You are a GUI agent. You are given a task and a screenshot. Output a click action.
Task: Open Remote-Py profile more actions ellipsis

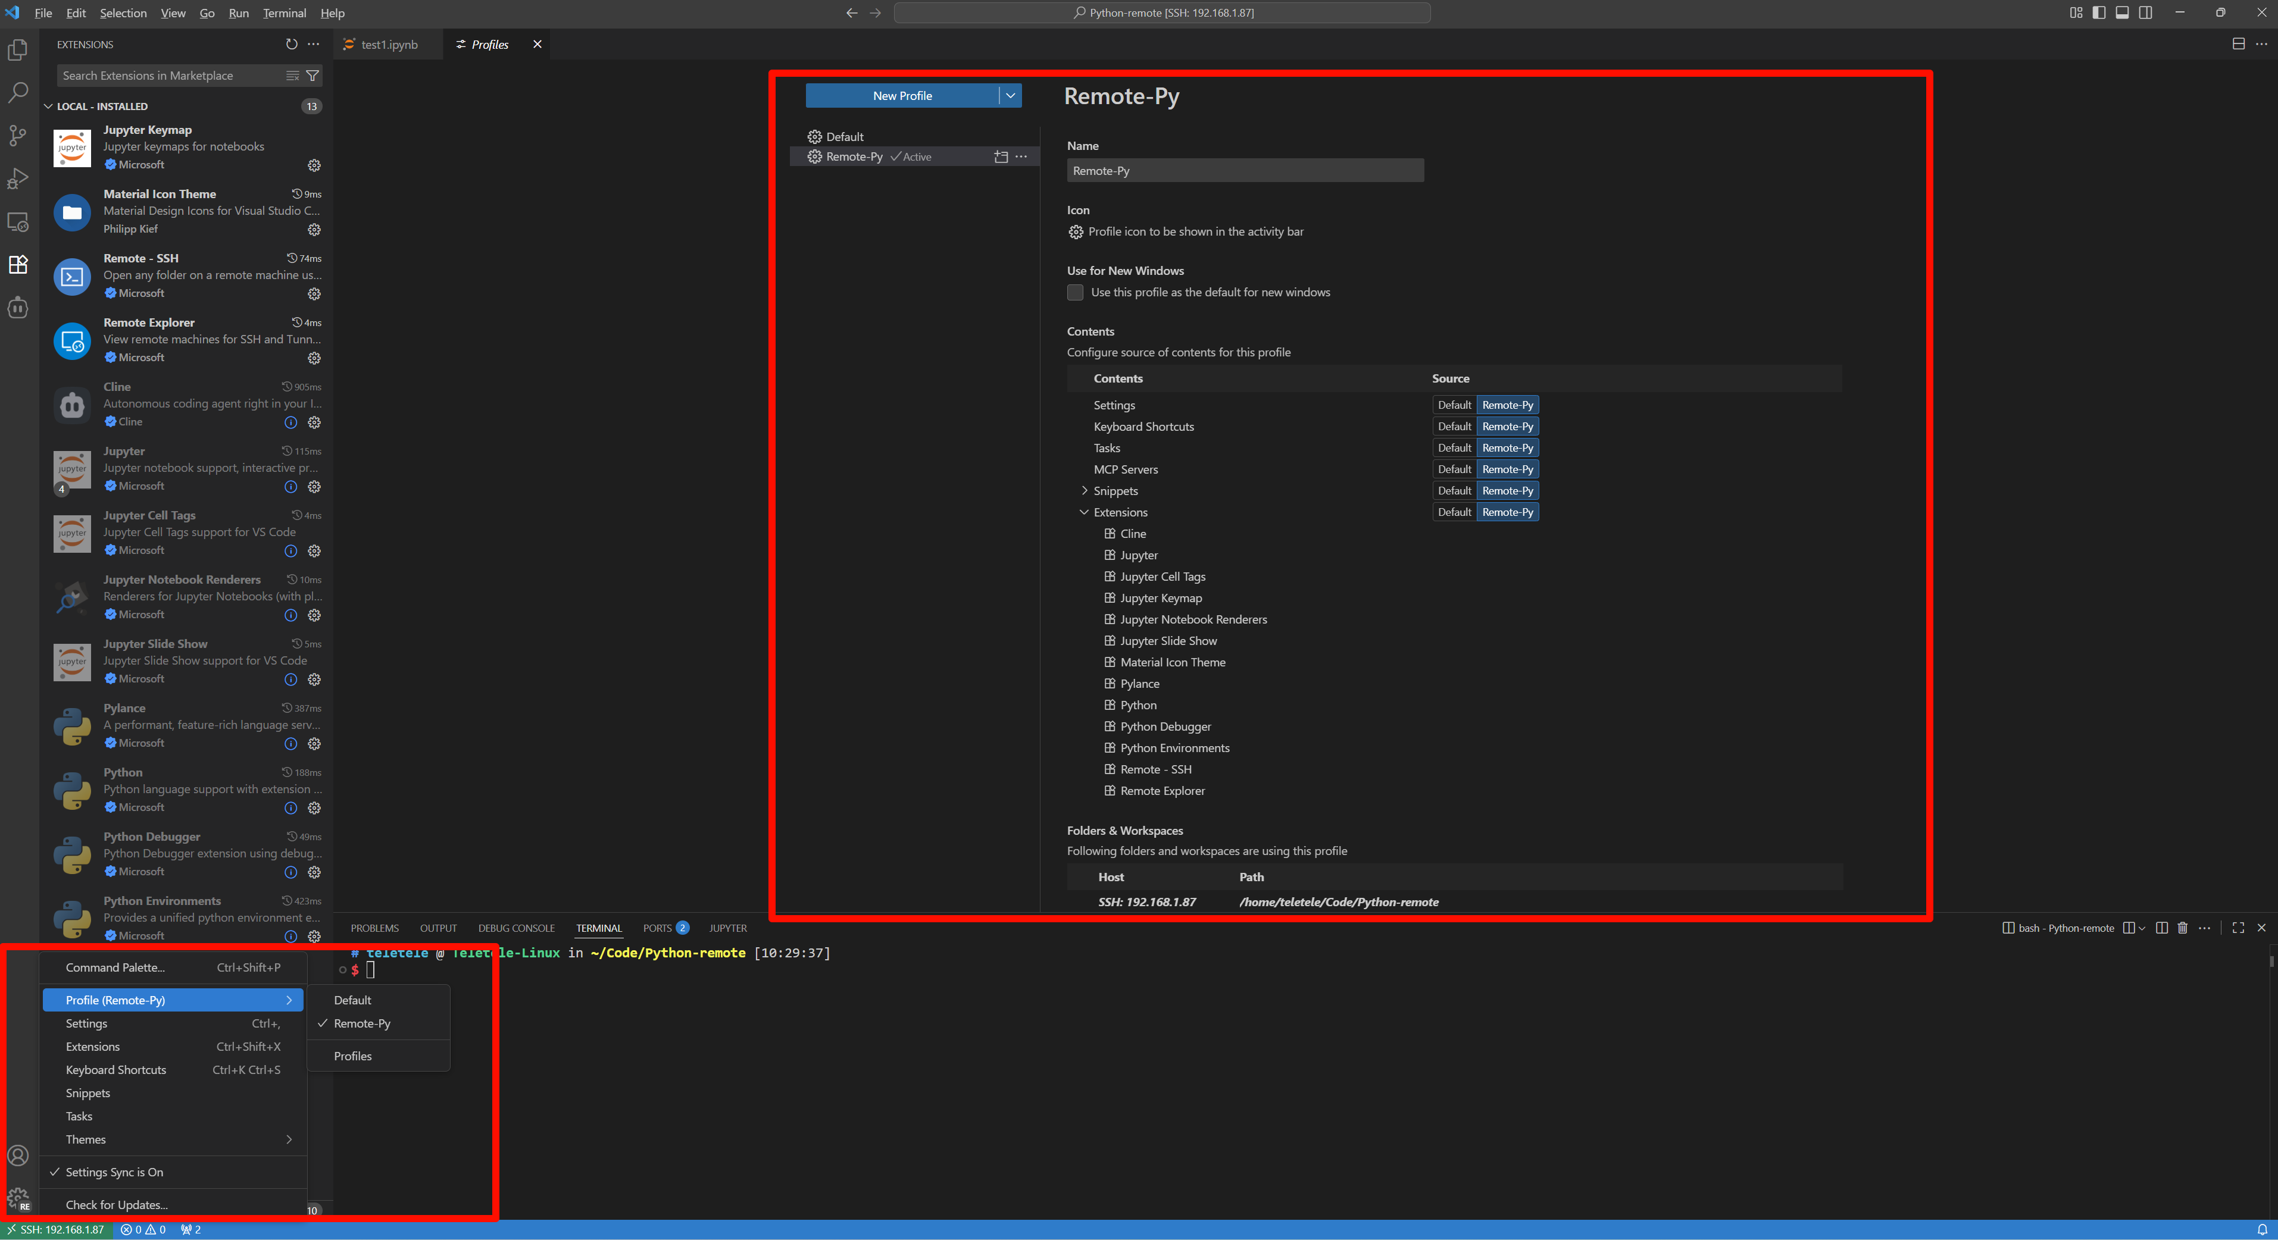(1021, 156)
